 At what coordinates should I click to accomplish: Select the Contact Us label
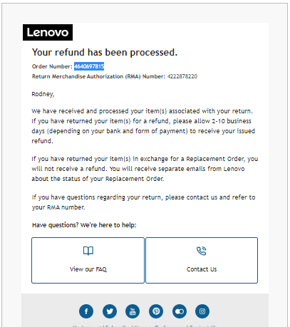tap(202, 269)
